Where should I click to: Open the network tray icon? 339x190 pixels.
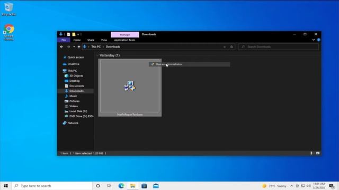click(x=303, y=186)
